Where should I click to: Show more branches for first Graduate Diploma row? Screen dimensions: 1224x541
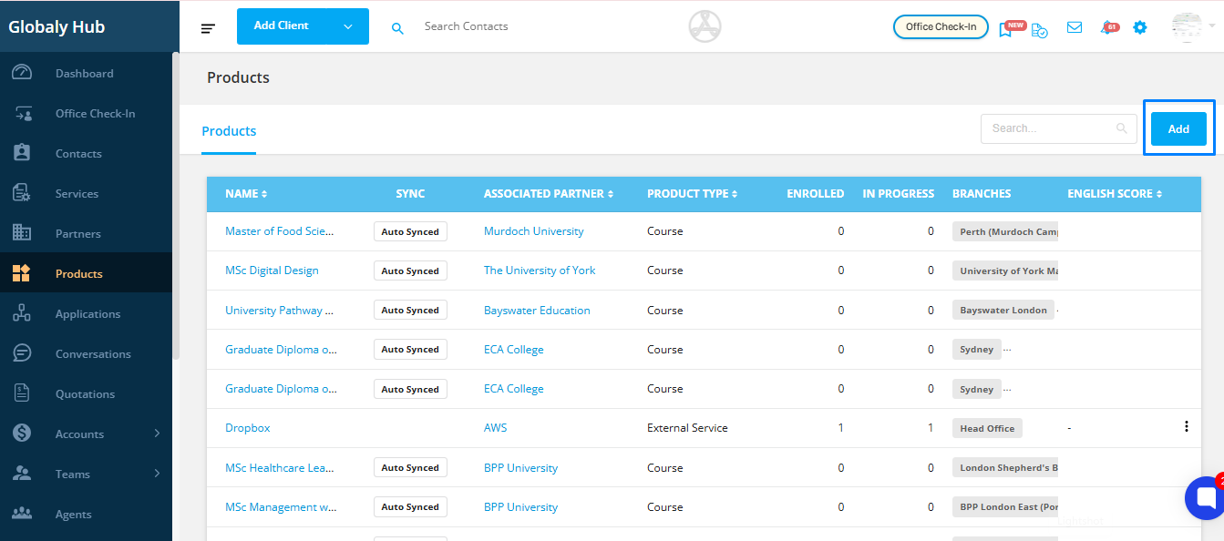(1008, 350)
